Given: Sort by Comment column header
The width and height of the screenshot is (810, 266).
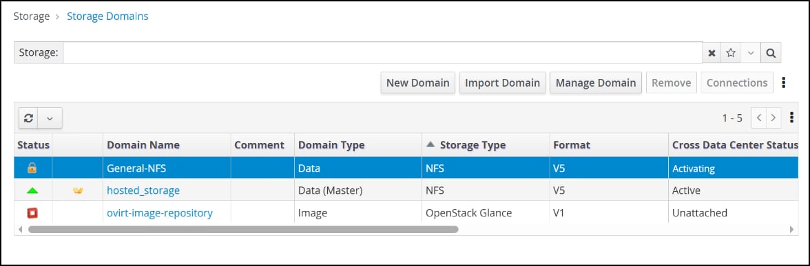Looking at the screenshot, I should (x=262, y=145).
